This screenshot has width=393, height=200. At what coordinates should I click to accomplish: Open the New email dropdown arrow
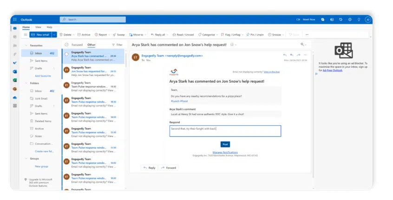(54, 35)
